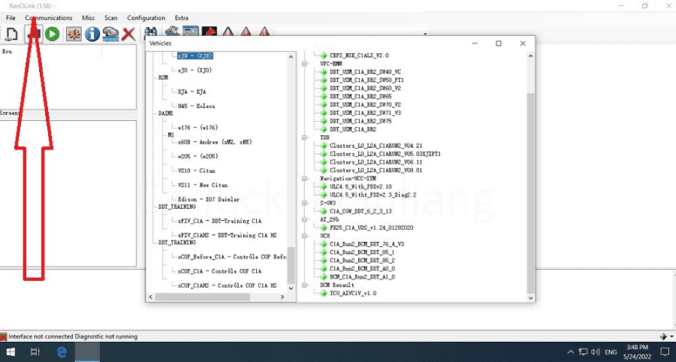The height and width of the screenshot is (362, 676).
Task: Open the Communications menu
Action: [48, 18]
